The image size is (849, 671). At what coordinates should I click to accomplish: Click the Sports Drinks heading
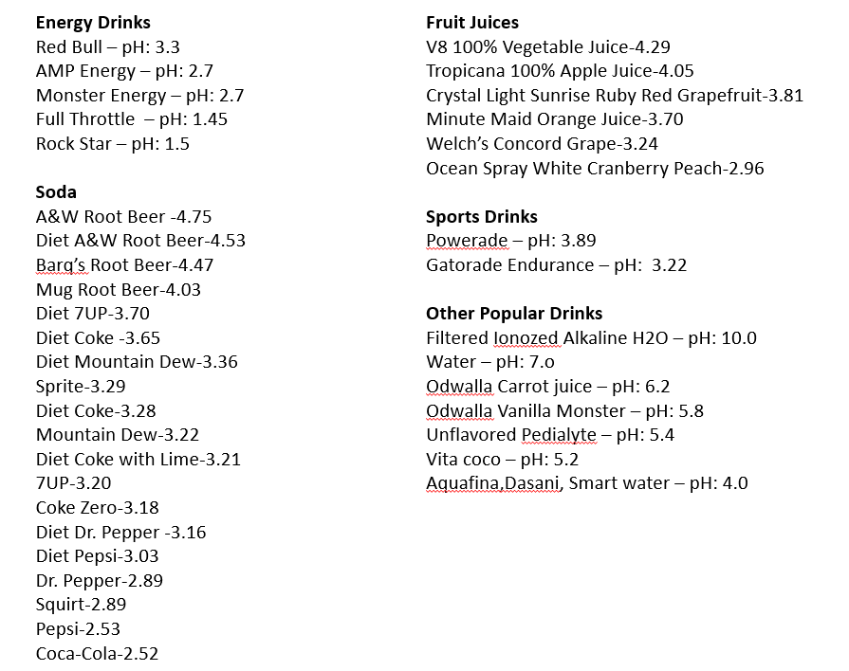click(x=481, y=217)
